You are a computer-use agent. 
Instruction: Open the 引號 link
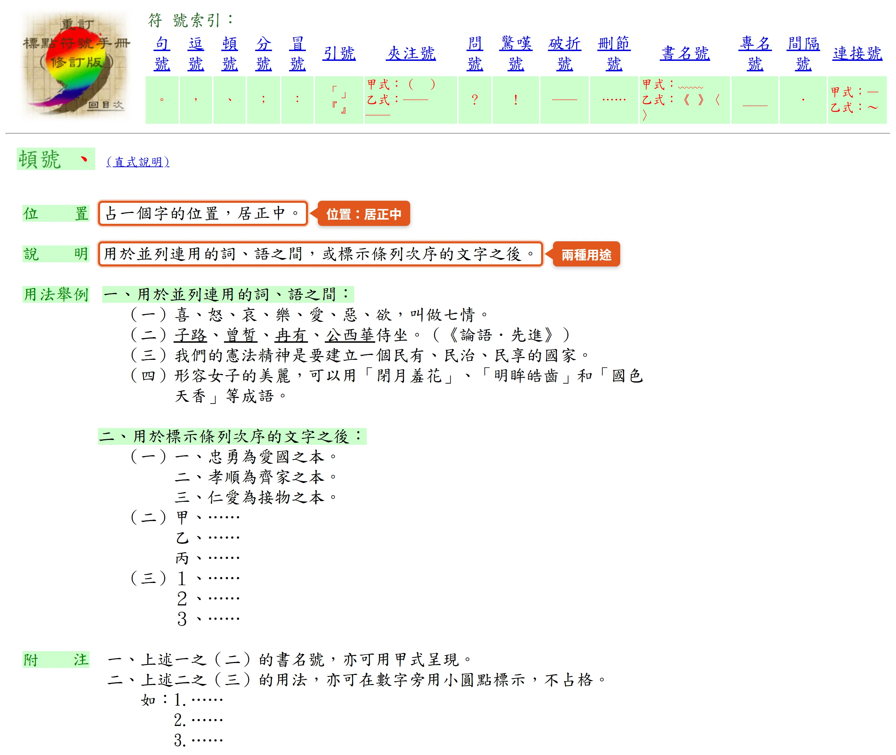339,54
